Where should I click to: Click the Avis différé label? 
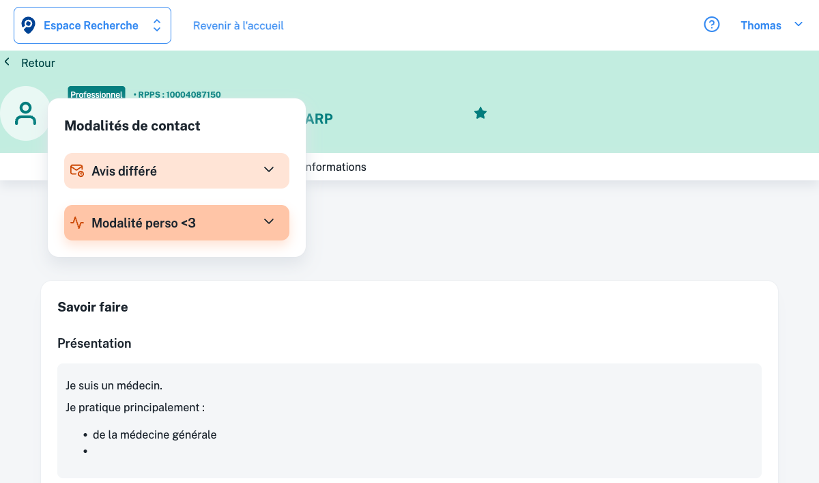click(x=124, y=171)
